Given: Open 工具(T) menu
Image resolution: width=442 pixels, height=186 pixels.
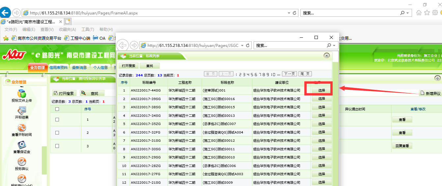Looking at the screenshot, I should click(88, 30).
